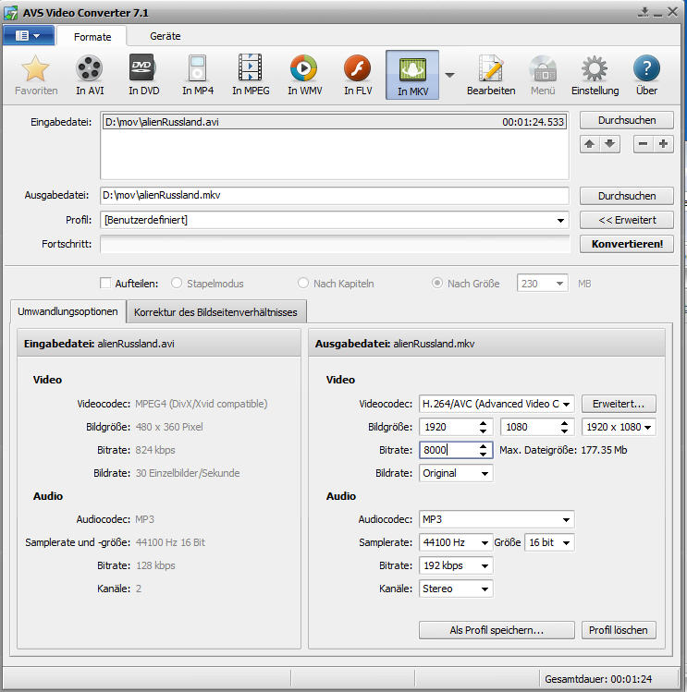Add input file with plus button
687x692 pixels.
(x=663, y=144)
